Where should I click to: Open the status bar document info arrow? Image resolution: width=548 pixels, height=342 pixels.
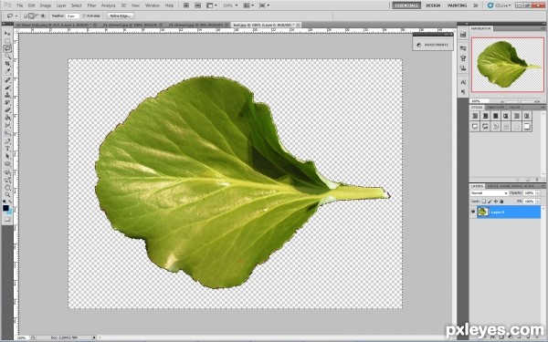coord(94,337)
